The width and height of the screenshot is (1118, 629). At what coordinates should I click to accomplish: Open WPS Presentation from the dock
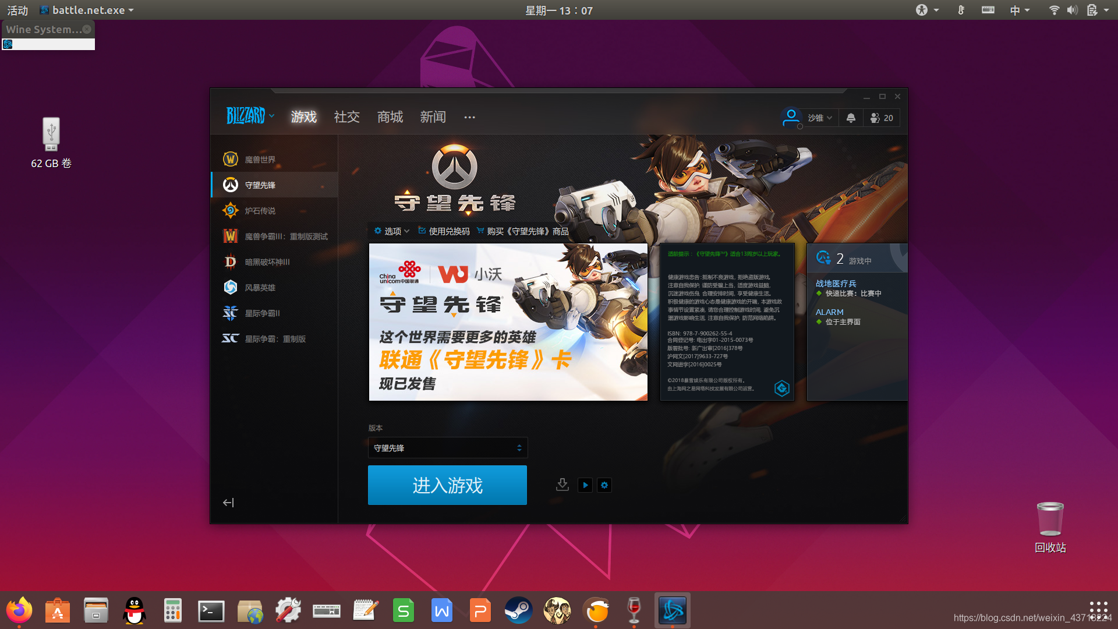click(x=480, y=610)
